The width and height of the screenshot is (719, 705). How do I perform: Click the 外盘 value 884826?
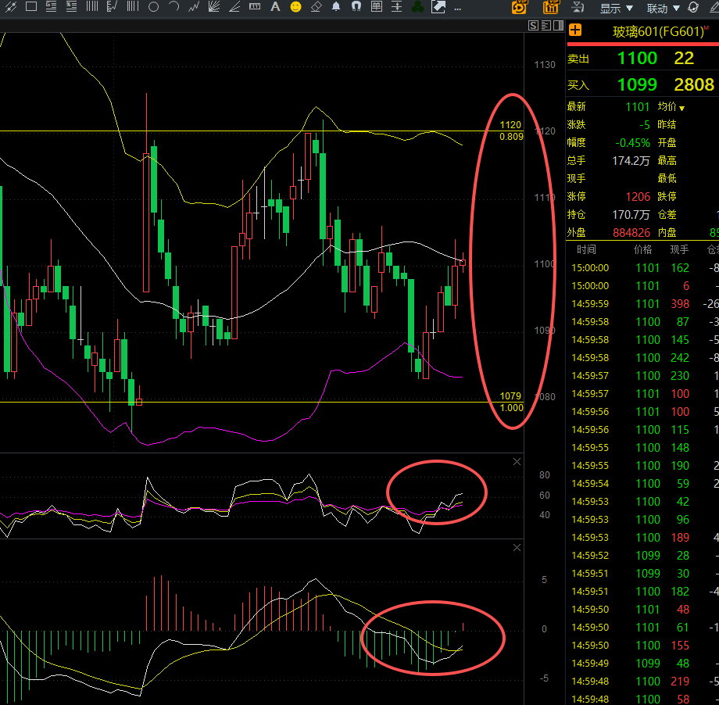point(631,233)
